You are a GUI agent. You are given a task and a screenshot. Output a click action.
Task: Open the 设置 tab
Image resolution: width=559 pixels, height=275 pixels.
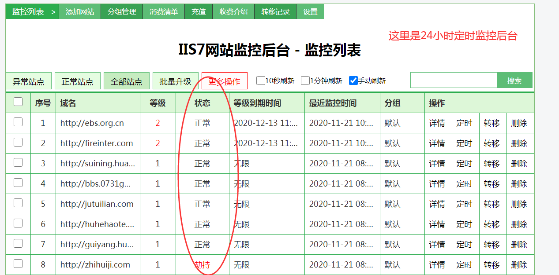[310, 11]
